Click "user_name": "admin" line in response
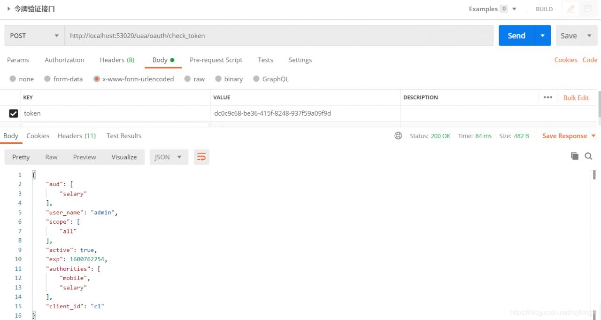This screenshot has width=601, height=320. pos(81,212)
